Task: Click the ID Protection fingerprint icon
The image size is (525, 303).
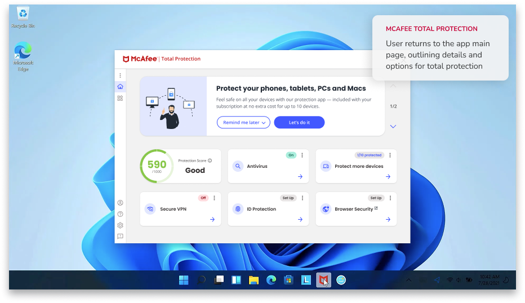Action: point(238,209)
